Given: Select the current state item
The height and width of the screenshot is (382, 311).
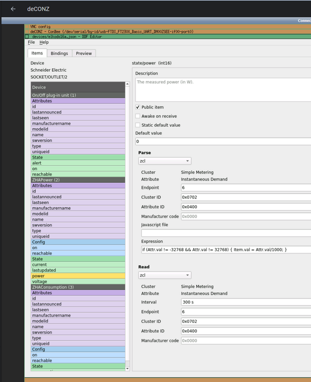Looking at the screenshot, I should coord(78,265).
